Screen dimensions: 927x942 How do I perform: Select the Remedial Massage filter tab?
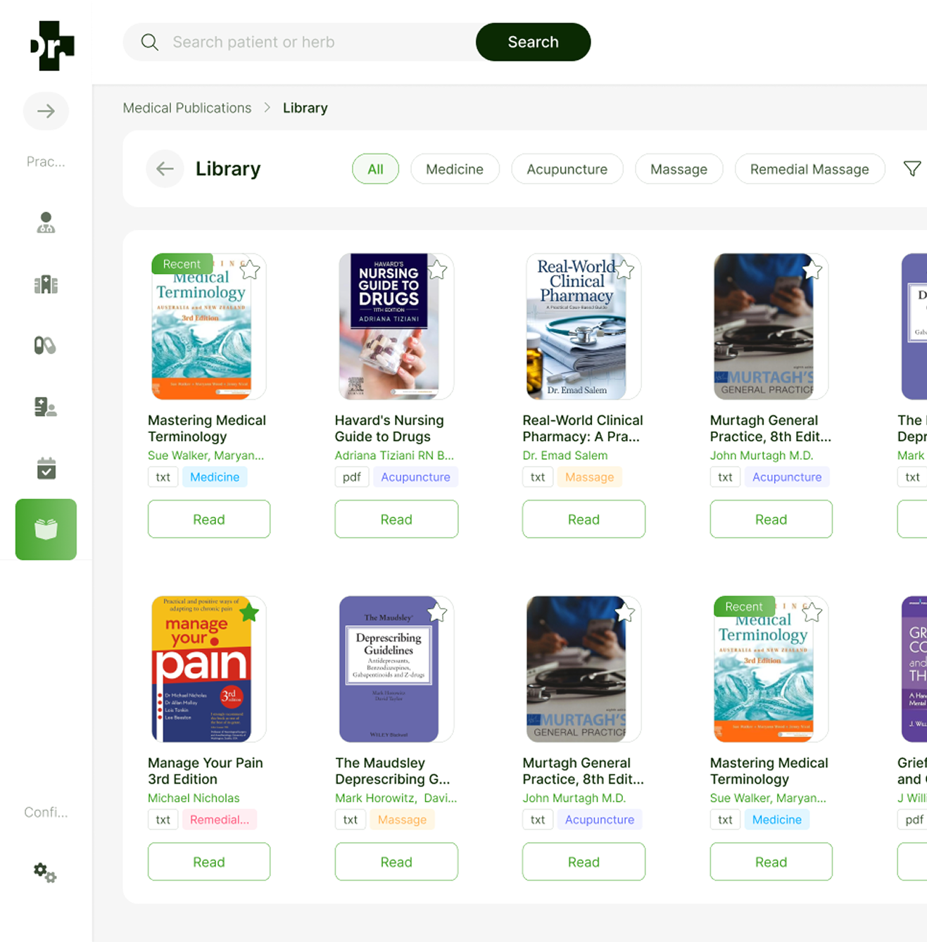point(809,169)
